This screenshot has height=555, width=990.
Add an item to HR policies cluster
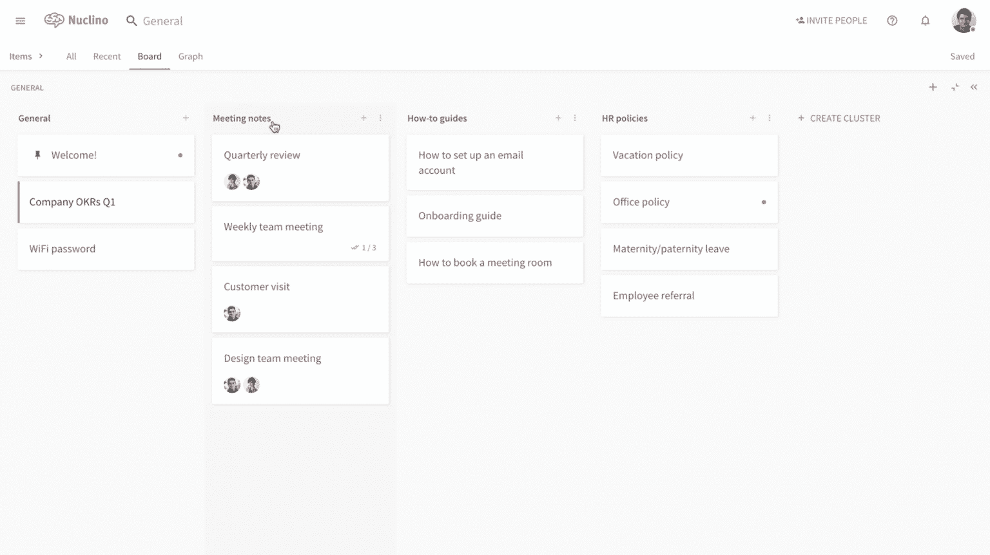pyautogui.click(x=752, y=118)
